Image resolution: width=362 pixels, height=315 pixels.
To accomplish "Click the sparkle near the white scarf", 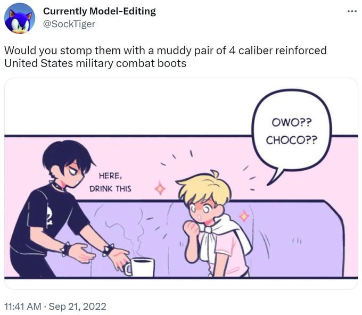I will coord(244,216).
